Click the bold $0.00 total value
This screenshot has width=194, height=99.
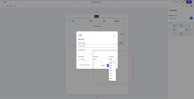click(121, 43)
